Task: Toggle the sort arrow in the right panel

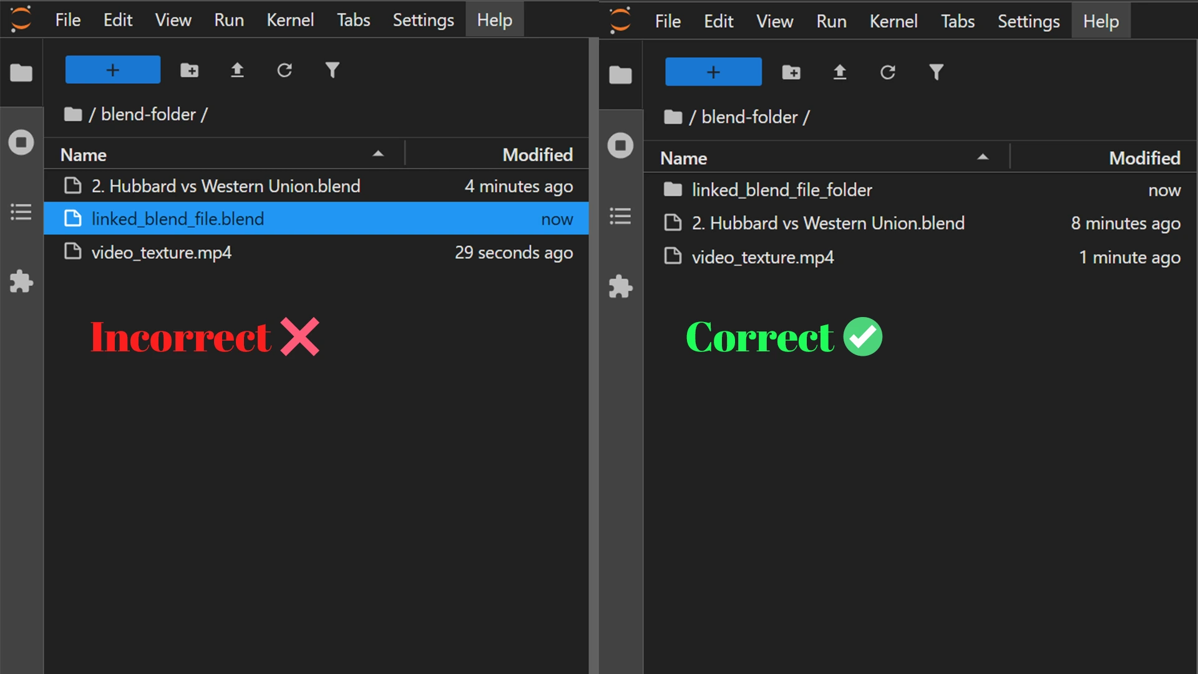Action: click(x=983, y=157)
